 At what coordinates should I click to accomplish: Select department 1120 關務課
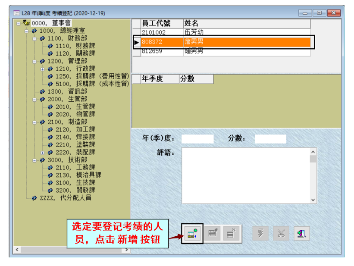75,53
